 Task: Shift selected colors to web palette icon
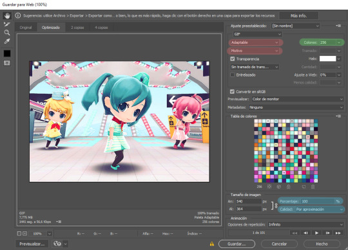(x=279, y=187)
